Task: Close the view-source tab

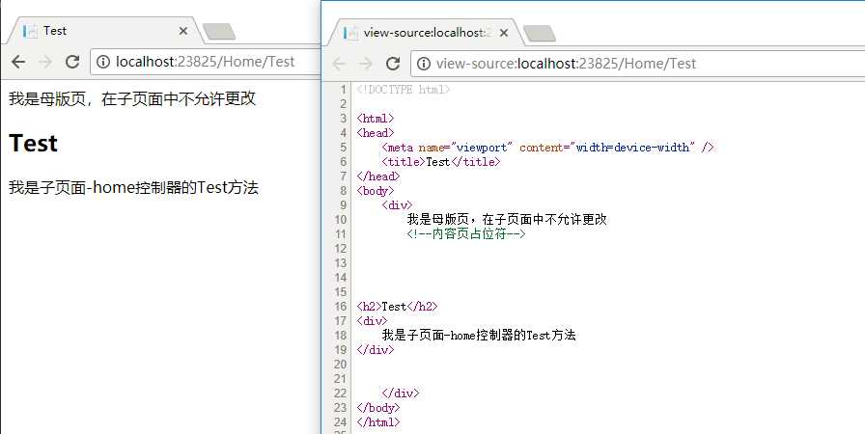Action: [x=503, y=33]
